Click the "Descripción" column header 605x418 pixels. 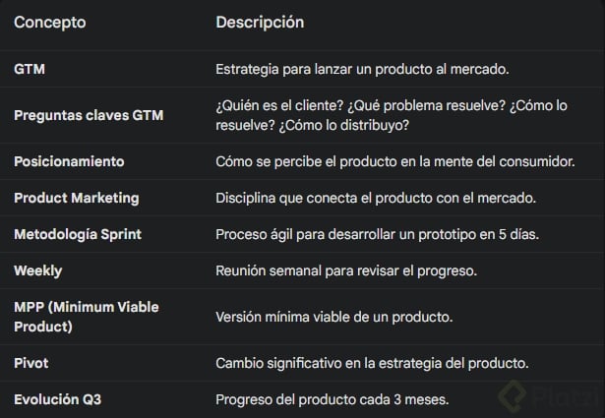pos(260,22)
